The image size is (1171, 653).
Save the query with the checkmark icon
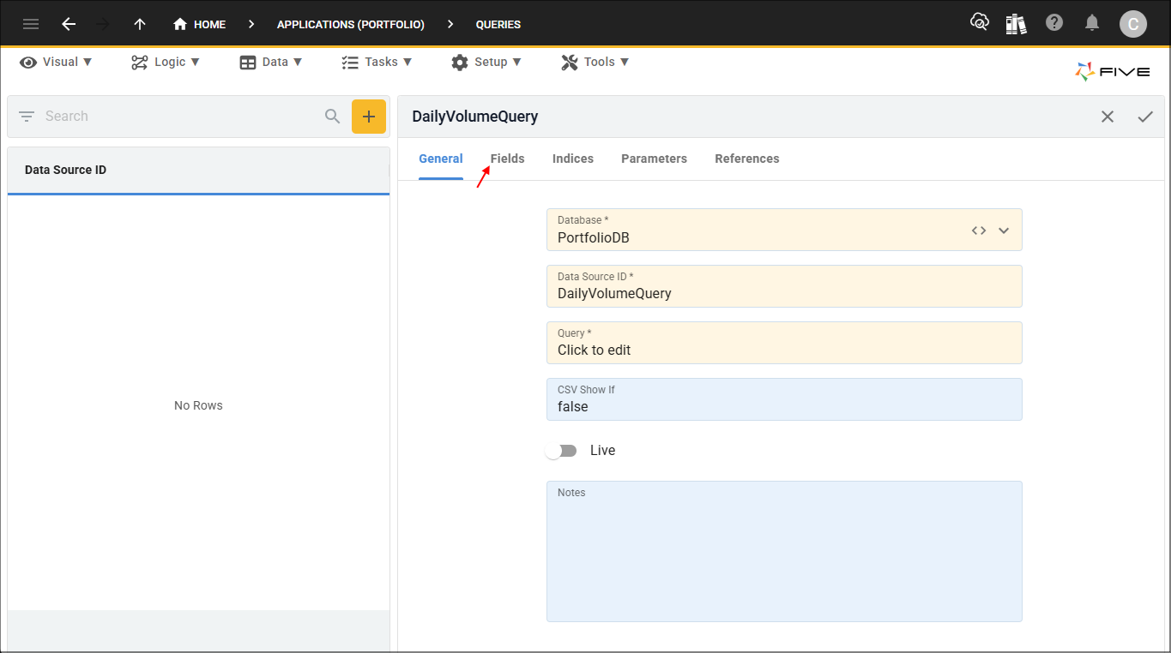click(x=1145, y=117)
